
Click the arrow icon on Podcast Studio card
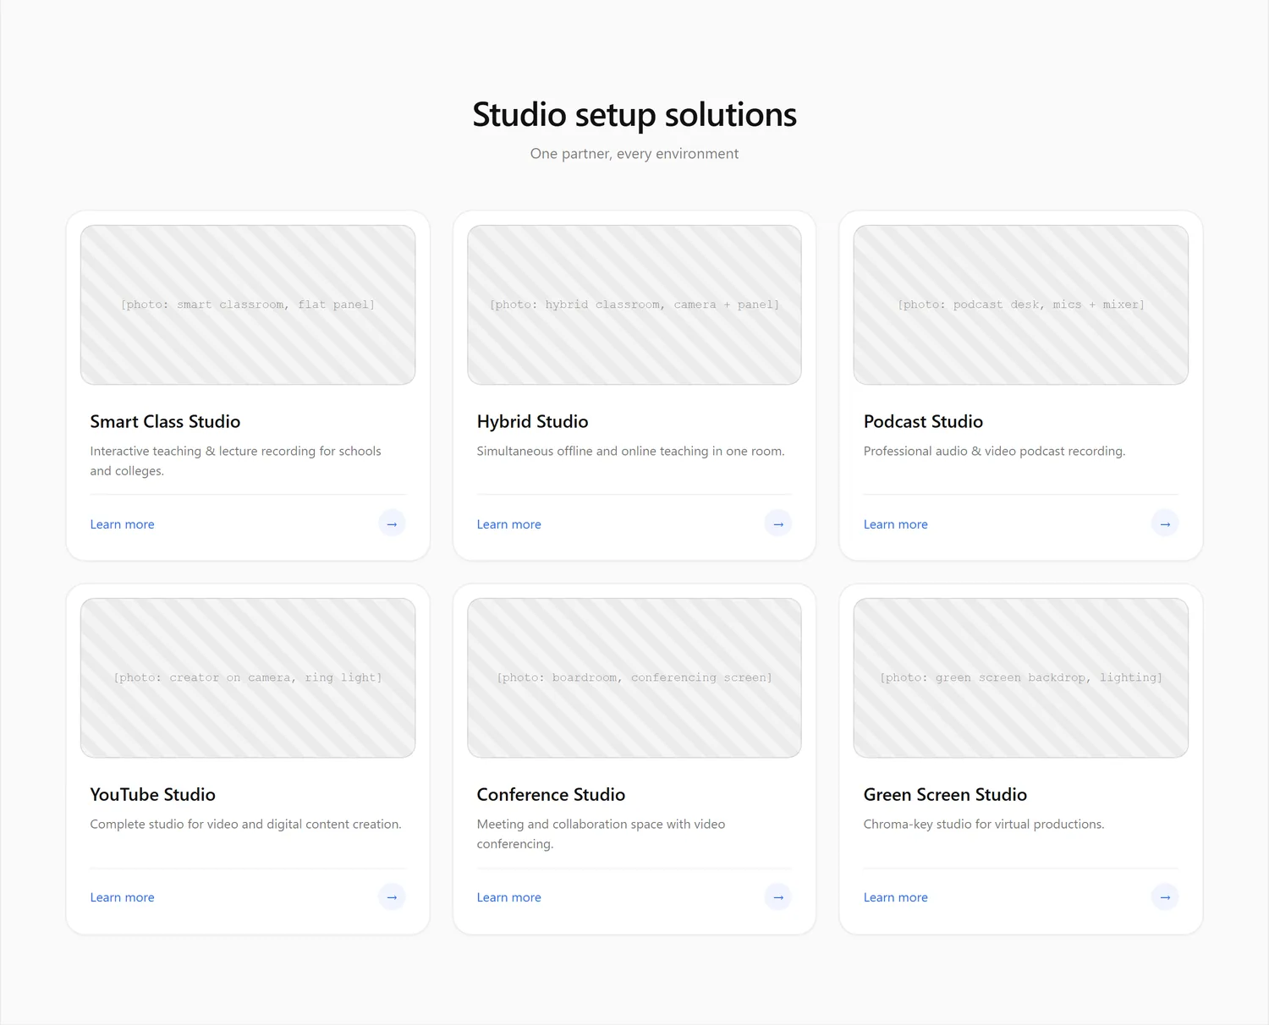coord(1165,523)
